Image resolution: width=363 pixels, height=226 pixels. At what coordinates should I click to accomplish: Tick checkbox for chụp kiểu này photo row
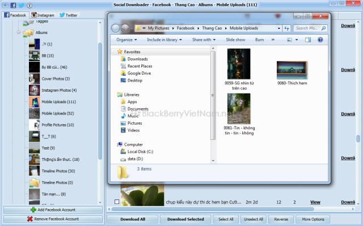(x=117, y=202)
